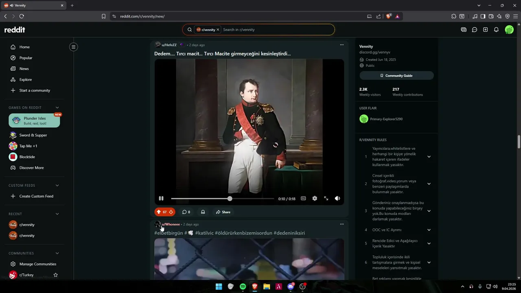Open Brave Shields icon

tap(388, 16)
